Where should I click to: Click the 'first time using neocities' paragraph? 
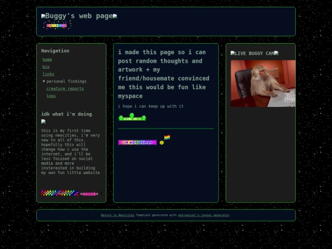click(x=71, y=152)
